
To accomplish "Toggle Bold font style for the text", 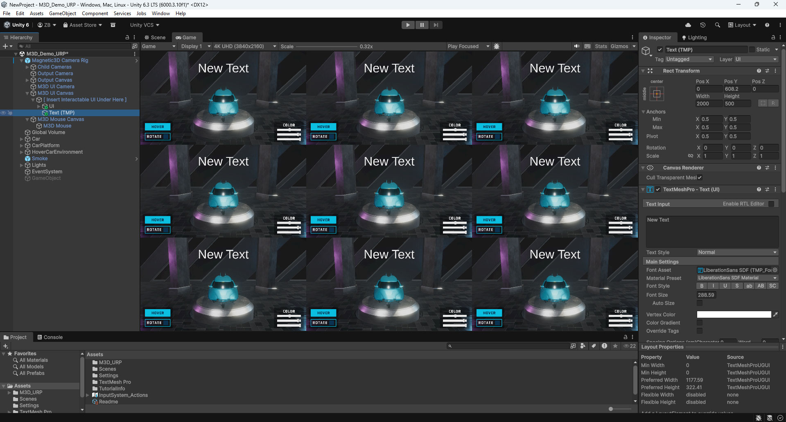I will click(x=701, y=286).
